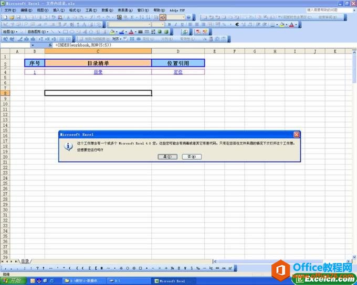Open the Adobe PDF menu
This screenshot has height=285, width=357.
[177, 10]
